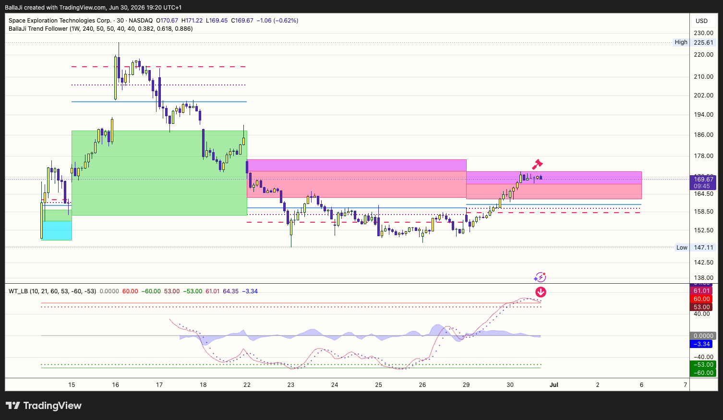Select the large green shaded zone
The image size is (723, 420).
[x=159, y=173]
